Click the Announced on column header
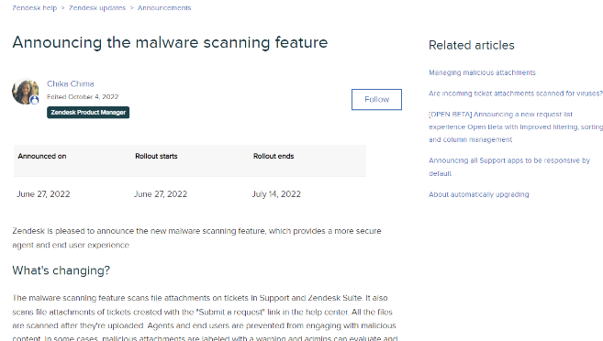603x341 pixels. [42, 156]
